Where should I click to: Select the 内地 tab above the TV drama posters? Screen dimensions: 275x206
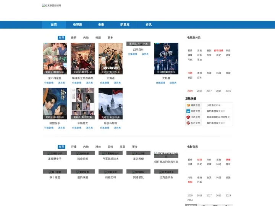pos(86,38)
